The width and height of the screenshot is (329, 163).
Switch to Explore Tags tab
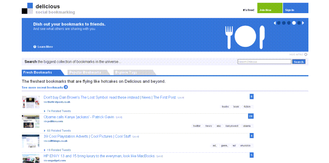(134, 73)
